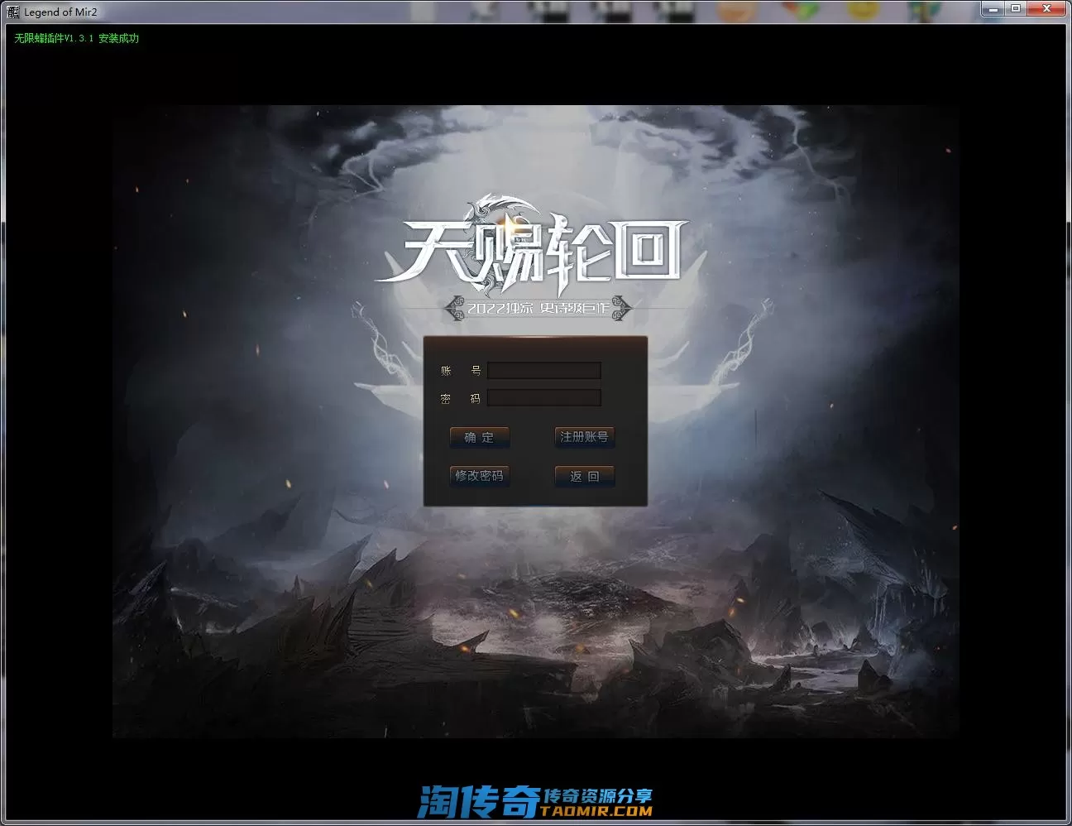The width and height of the screenshot is (1072, 826).
Task: Confirm login with the 确定 button
Action: (x=479, y=437)
